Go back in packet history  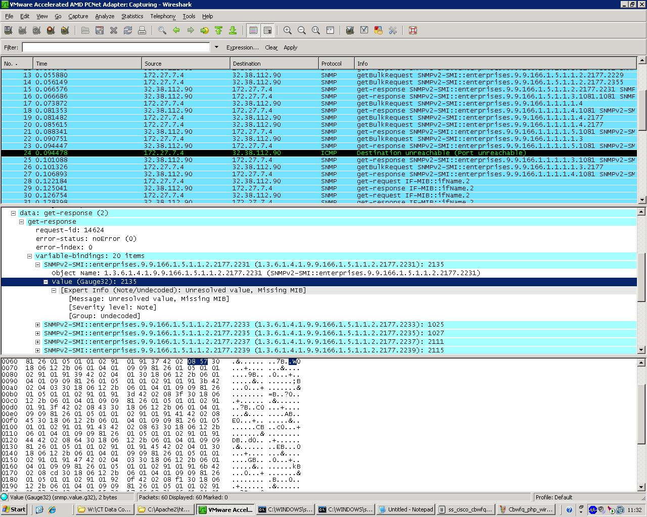(176, 30)
